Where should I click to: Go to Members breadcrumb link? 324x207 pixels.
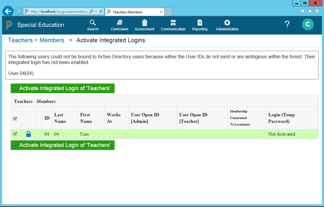(52, 40)
